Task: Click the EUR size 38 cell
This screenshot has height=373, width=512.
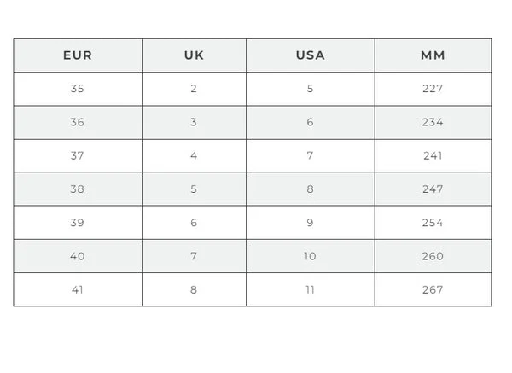Action: (78, 189)
